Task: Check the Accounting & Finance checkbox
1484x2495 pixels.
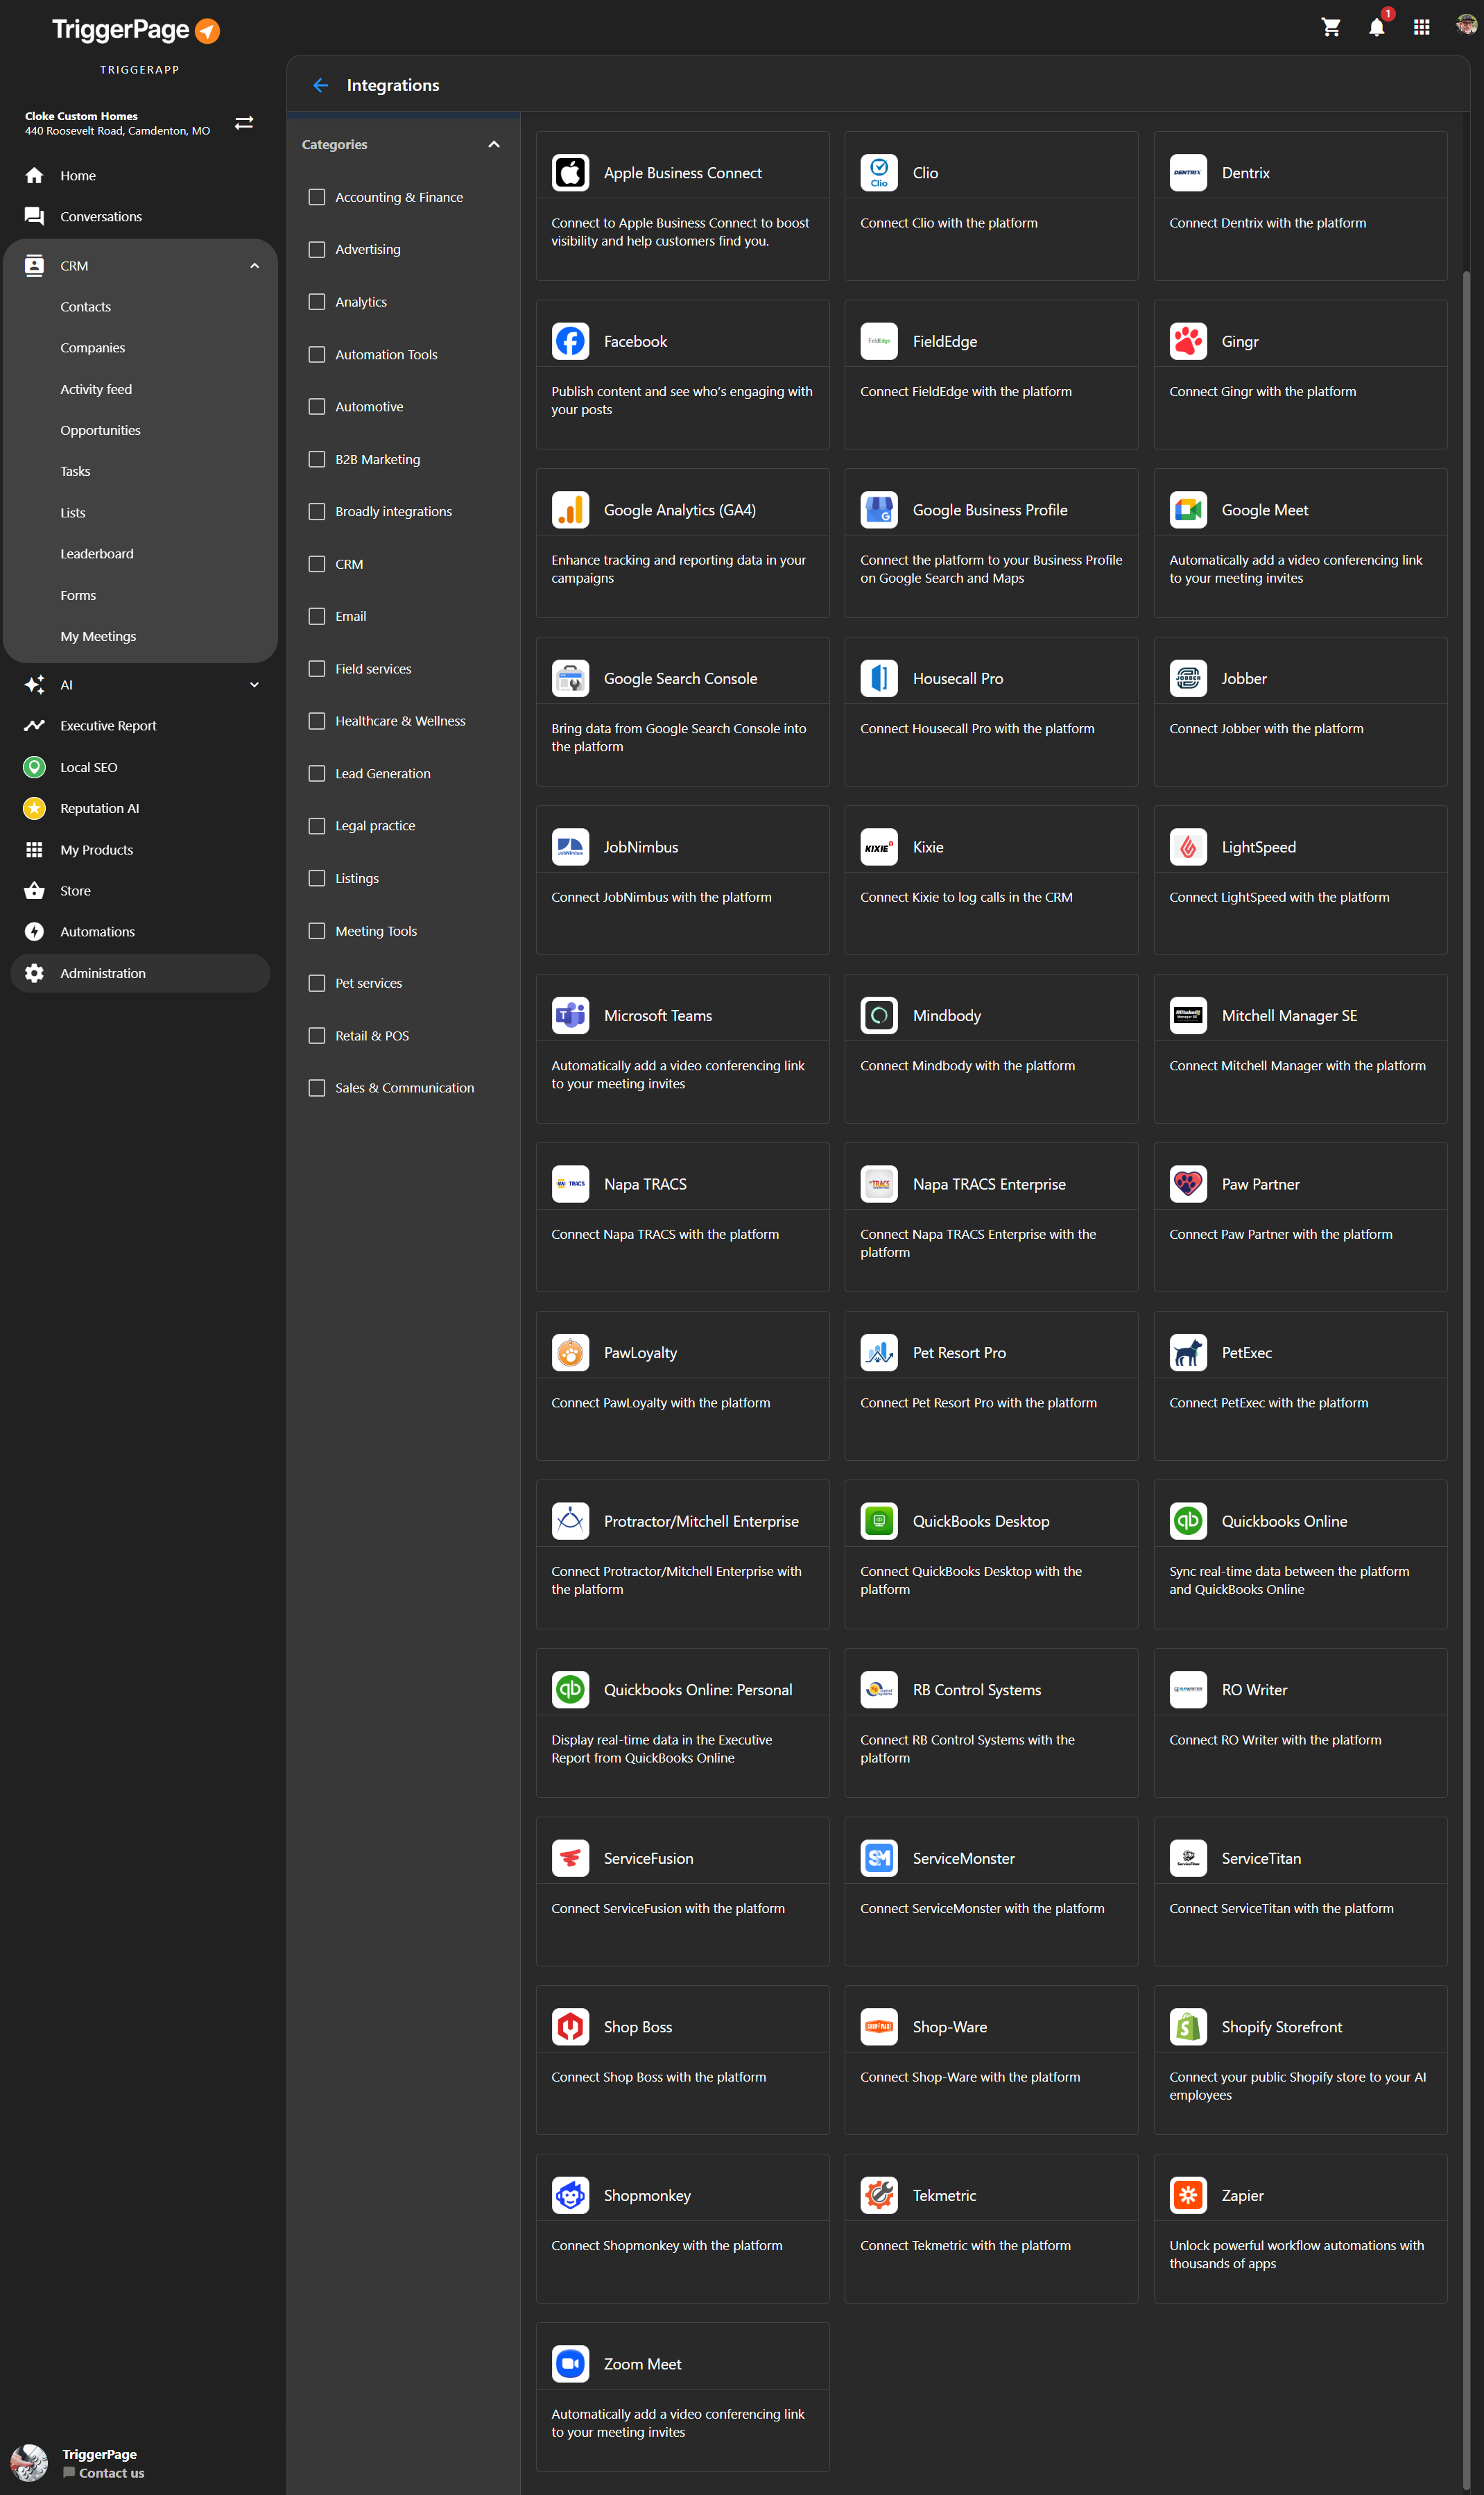Action: pyautogui.click(x=317, y=197)
